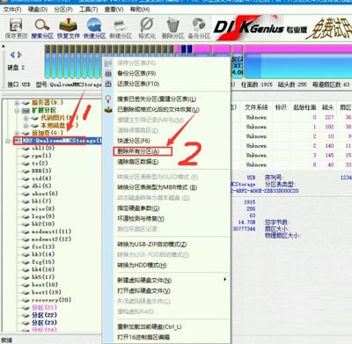Screen dimensions: 352x344
Task: Click the magnifier icon beside 搜索已丢失分区
Action: coord(108,99)
